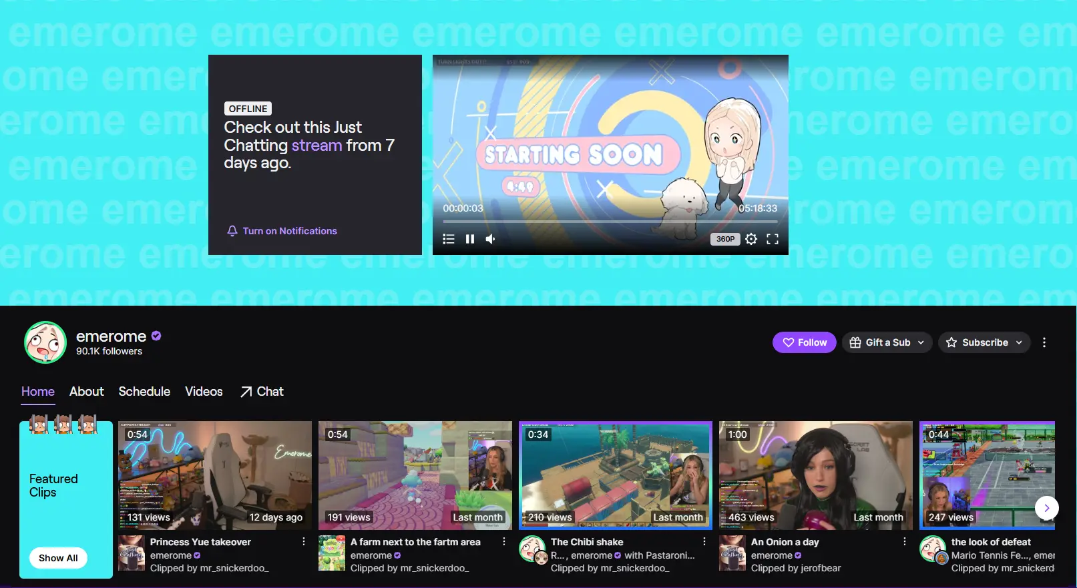The width and height of the screenshot is (1077, 588).
Task: Click the avatar beside the look of defeat
Action: (x=933, y=549)
